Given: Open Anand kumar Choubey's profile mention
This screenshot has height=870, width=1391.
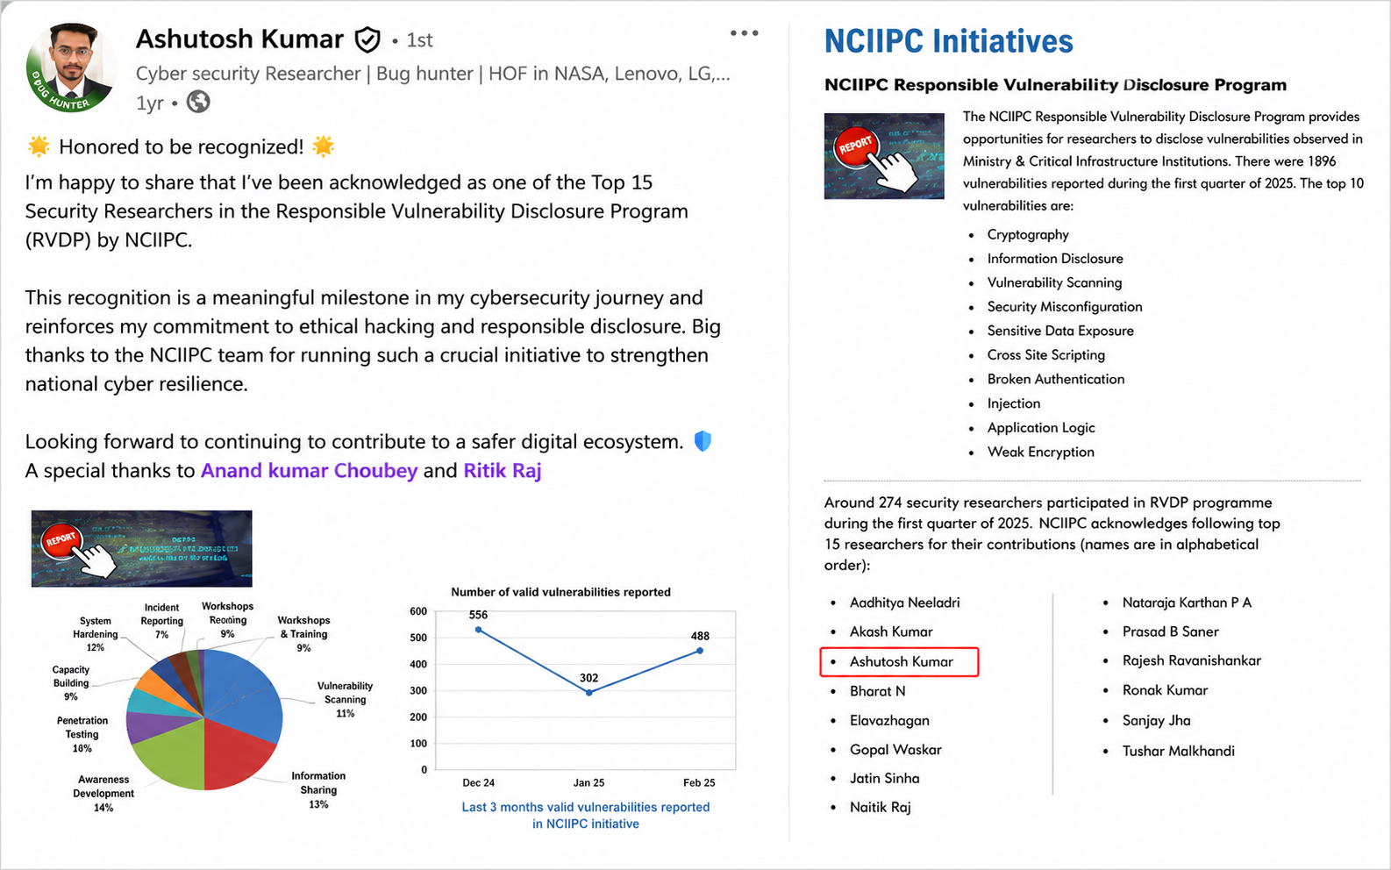Looking at the screenshot, I should pos(309,470).
